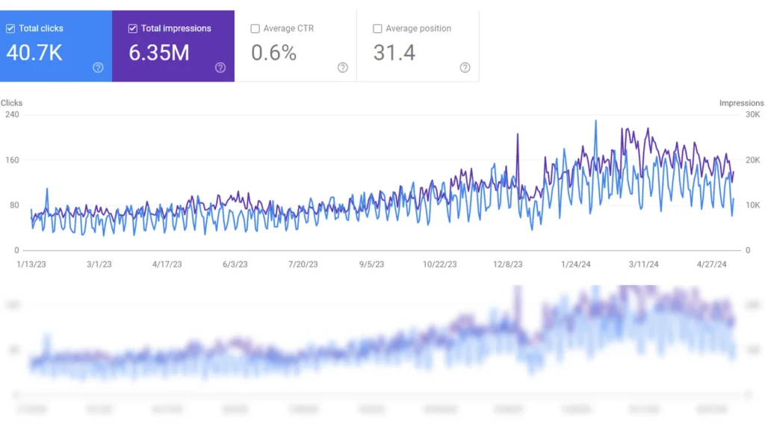Click the 12/8/23 date on the x-axis
The height and width of the screenshot is (430, 765).
tap(507, 264)
